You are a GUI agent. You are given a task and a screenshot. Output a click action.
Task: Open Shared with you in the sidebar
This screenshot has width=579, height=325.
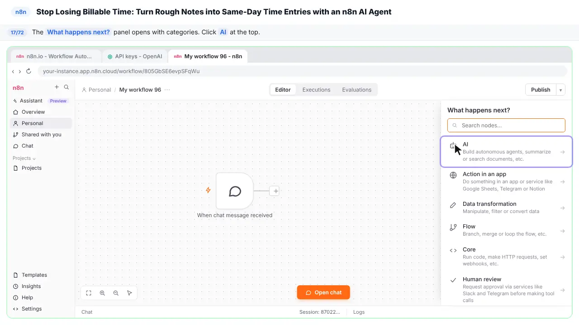click(x=41, y=135)
